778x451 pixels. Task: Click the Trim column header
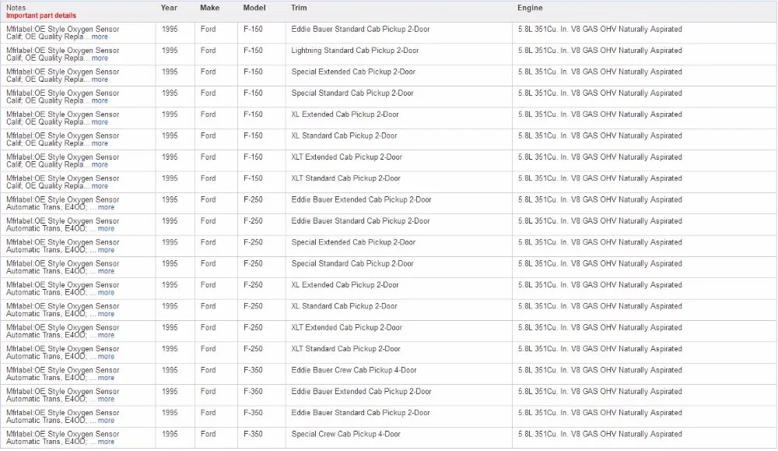pyautogui.click(x=299, y=8)
